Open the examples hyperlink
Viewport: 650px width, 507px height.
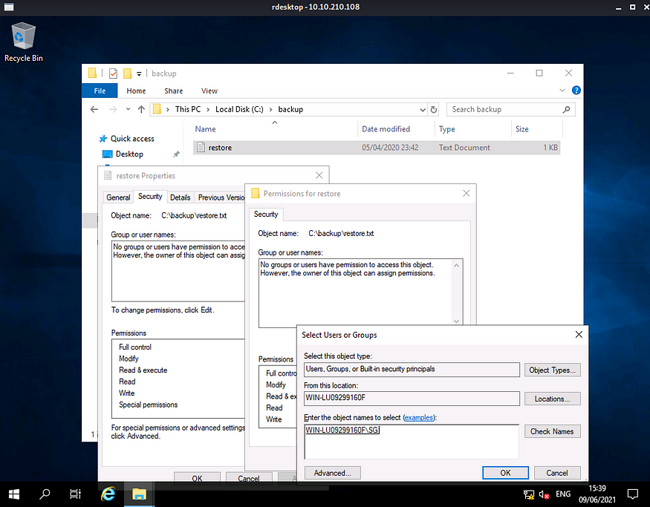pos(418,417)
